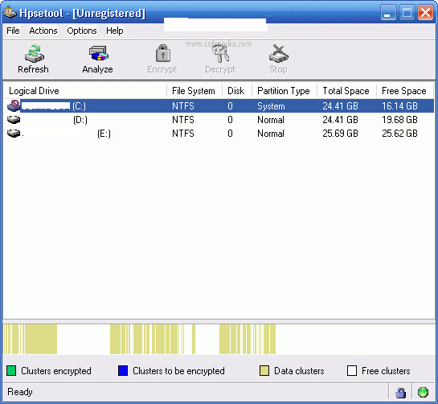Click the Hpsetool title bar app icon
438x404 pixels.
coord(10,13)
